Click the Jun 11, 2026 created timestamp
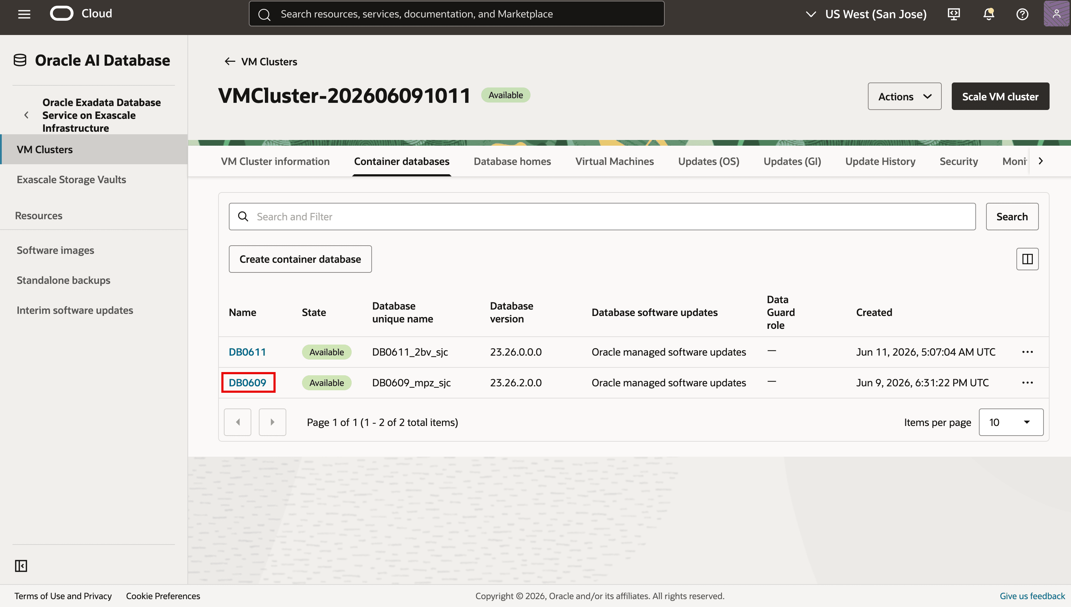The width and height of the screenshot is (1071, 607). (926, 352)
